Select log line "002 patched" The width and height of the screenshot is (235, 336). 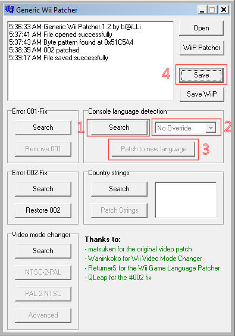click(x=44, y=50)
